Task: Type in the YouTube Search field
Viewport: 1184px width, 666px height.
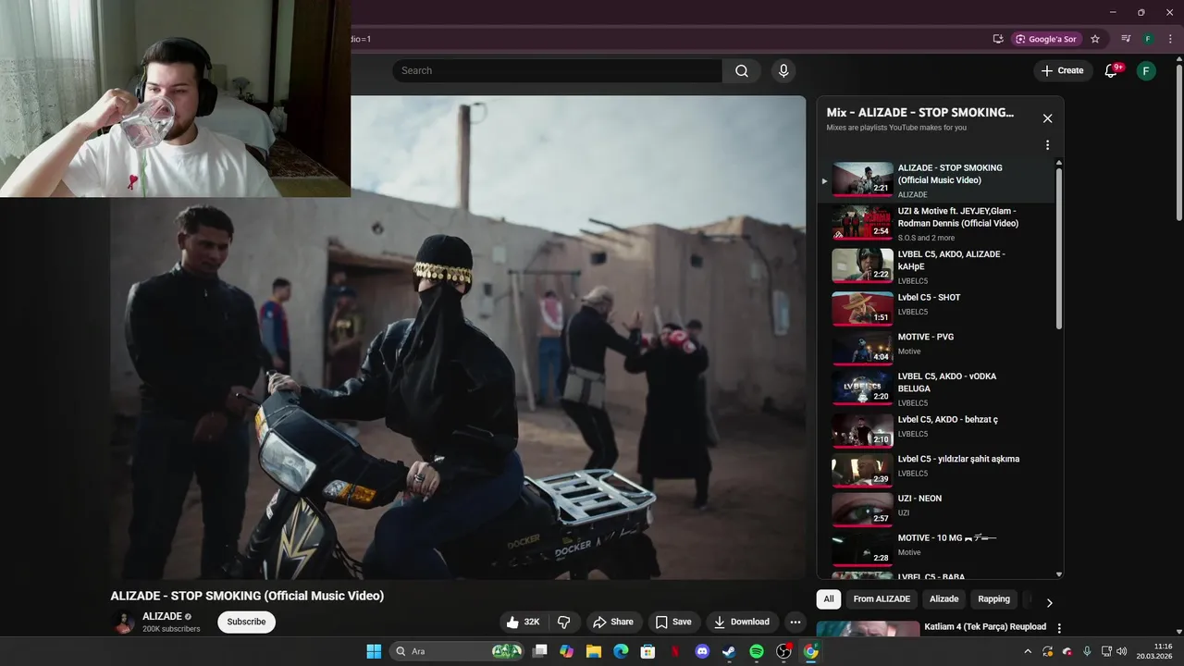Action: point(557,70)
